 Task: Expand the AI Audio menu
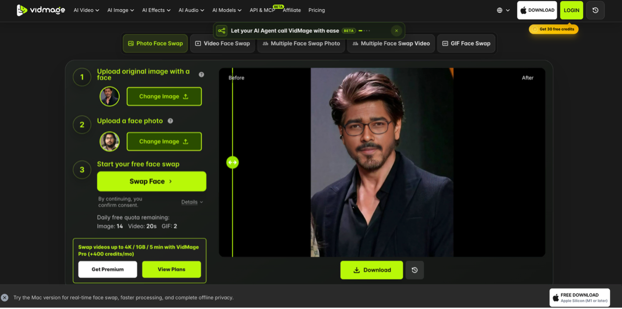pyautogui.click(x=191, y=10)
